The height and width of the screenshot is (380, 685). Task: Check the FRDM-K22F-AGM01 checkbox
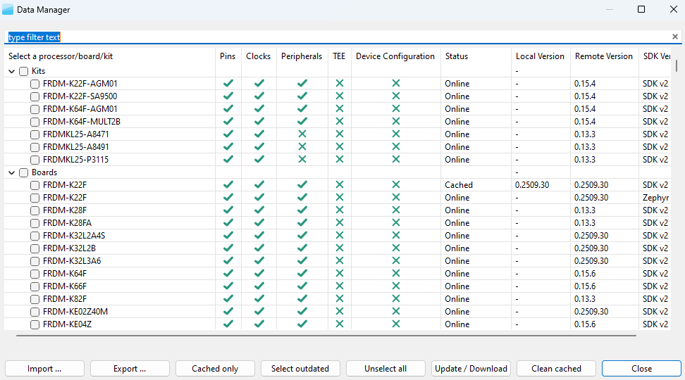click(35, 84)
